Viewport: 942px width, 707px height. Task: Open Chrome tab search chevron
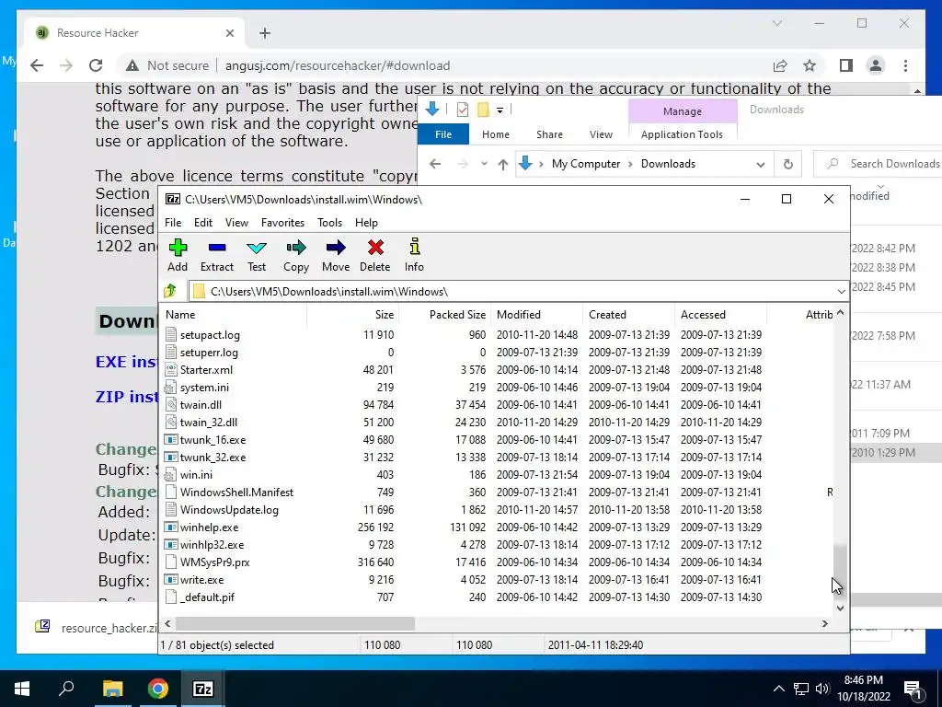(x=776, y=23)
